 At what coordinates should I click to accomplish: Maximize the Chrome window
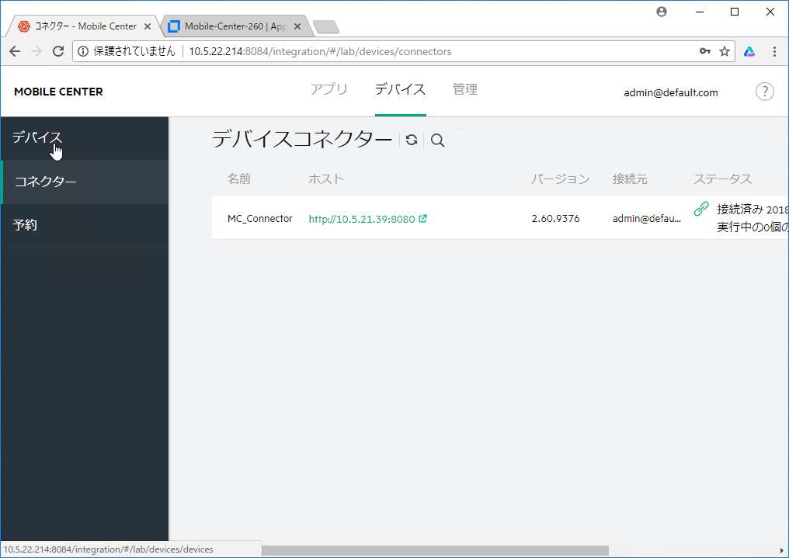coord(735,12)
